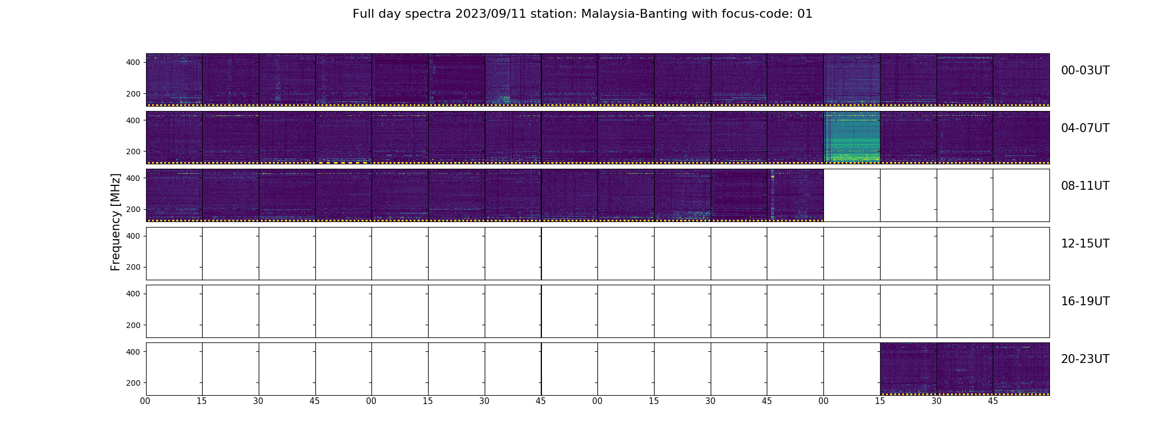Click the 400 tick label of the 04-07UT row
The height and width of the screenshot is (444, 1166).
[x=133, y=120]
